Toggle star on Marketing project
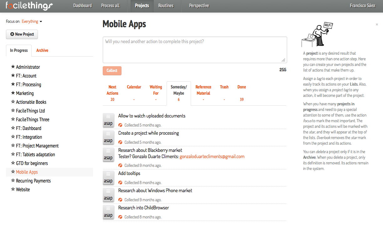 (x=13, y=93)
